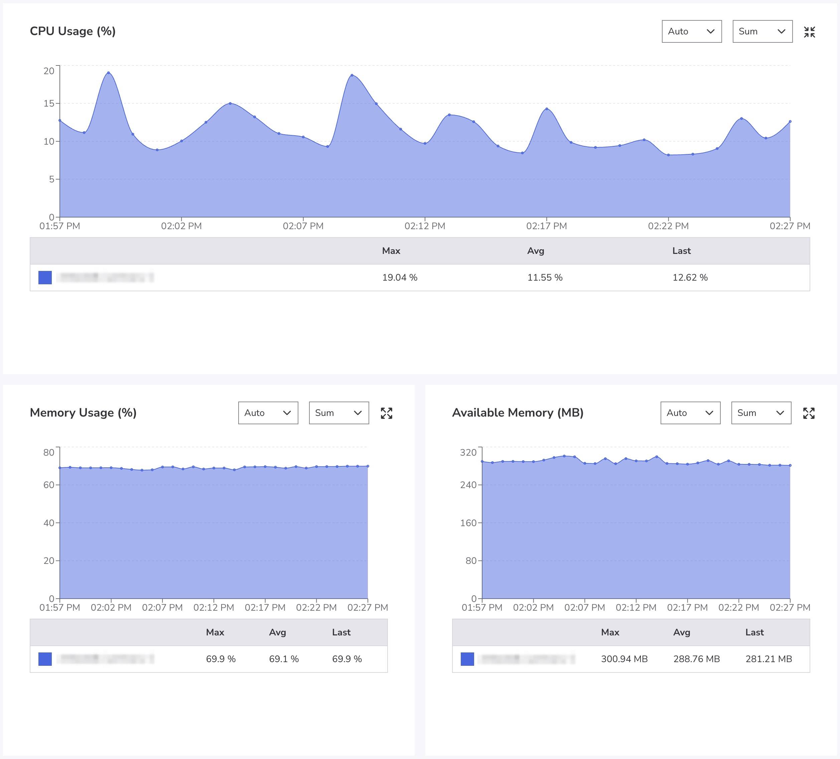Open the Sum dropdown above Memory Usage chart
840x759 pixels.
click(339, 413)
